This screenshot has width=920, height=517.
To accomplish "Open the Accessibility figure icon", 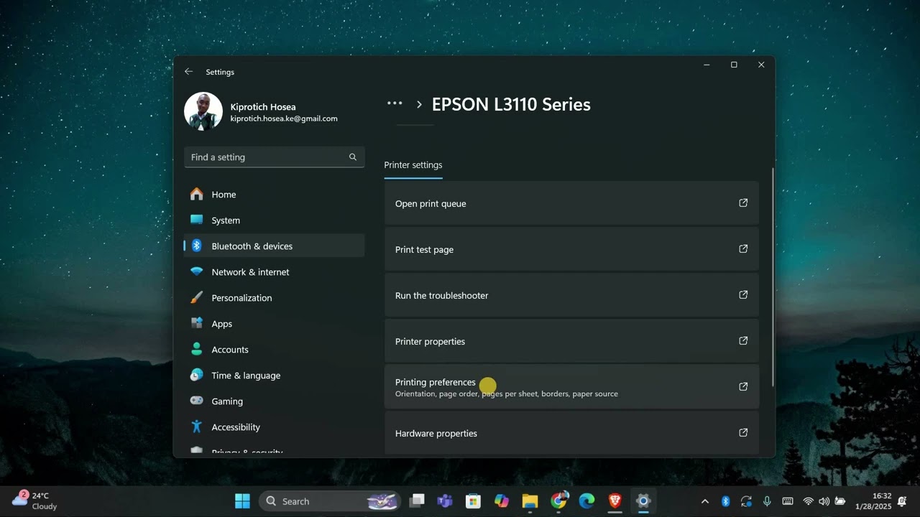I will click(196, 427).
